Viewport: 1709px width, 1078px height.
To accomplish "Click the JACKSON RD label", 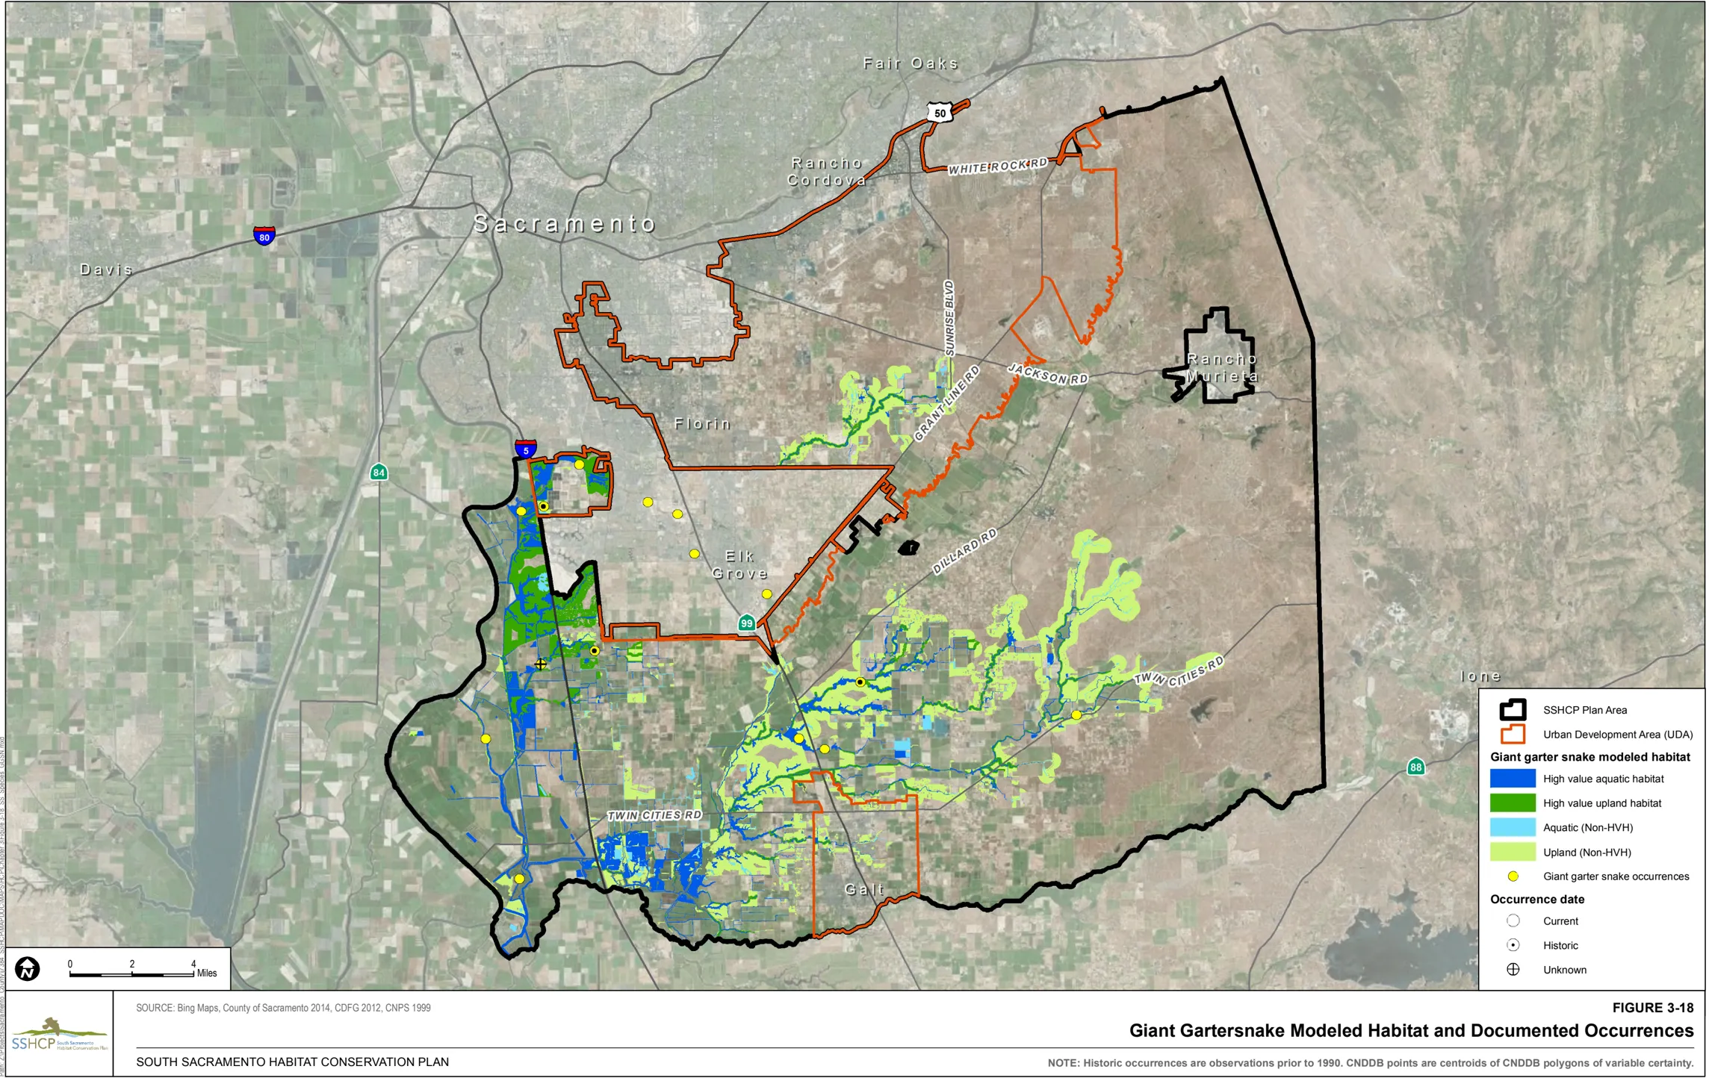I will point(1047,374).
